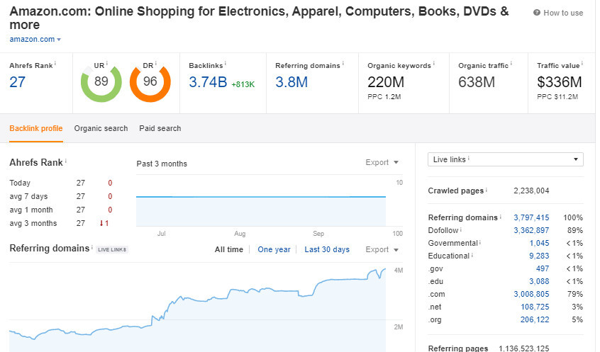The height and width of the screenshot is (352, 600).
Task: Open the Live links dropdown
Action: (506, 159)
